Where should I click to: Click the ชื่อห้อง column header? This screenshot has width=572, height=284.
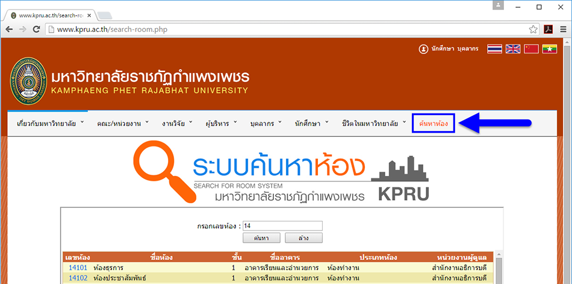click(x=161, y=258)
